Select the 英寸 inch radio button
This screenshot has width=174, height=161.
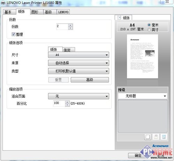coord(149,30)
